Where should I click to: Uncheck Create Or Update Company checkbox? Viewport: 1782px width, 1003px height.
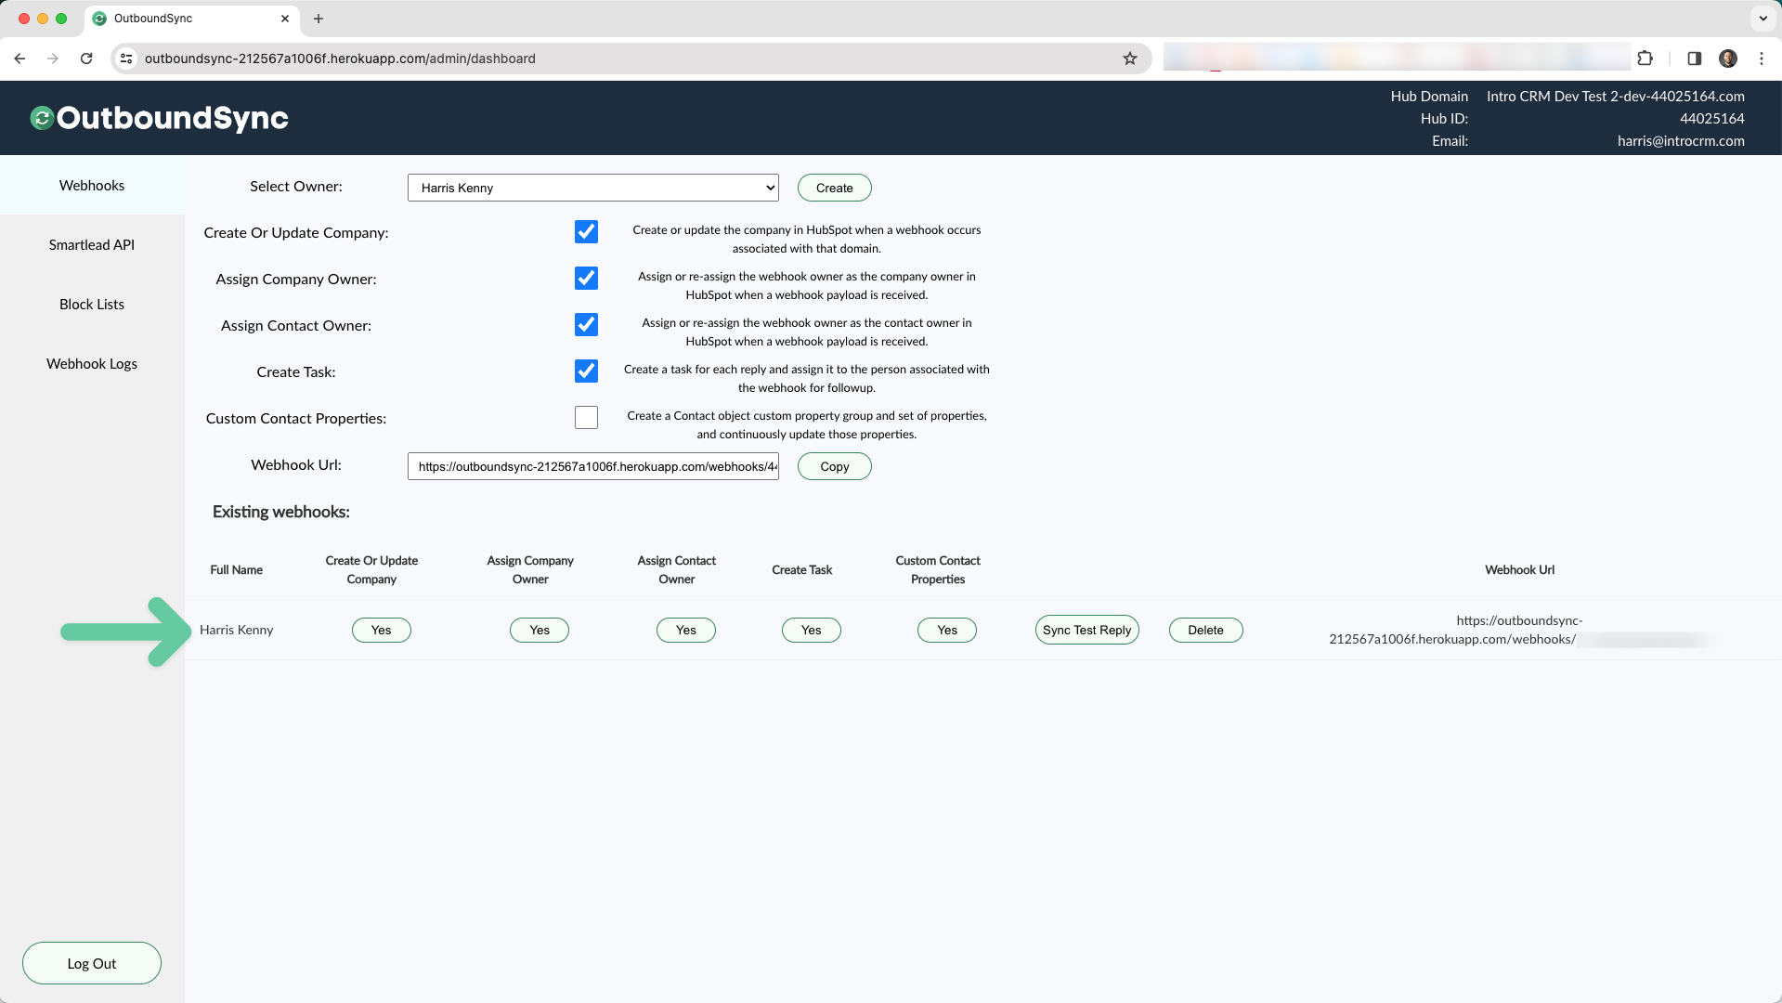(586, 232)
